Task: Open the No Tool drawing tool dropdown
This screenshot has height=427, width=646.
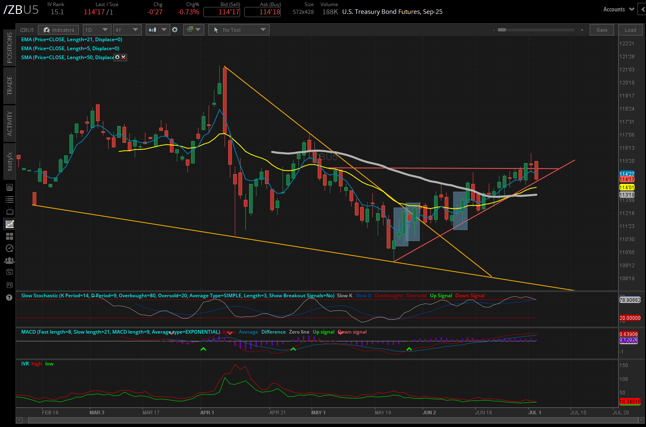Action: click(x=239, y=30)
